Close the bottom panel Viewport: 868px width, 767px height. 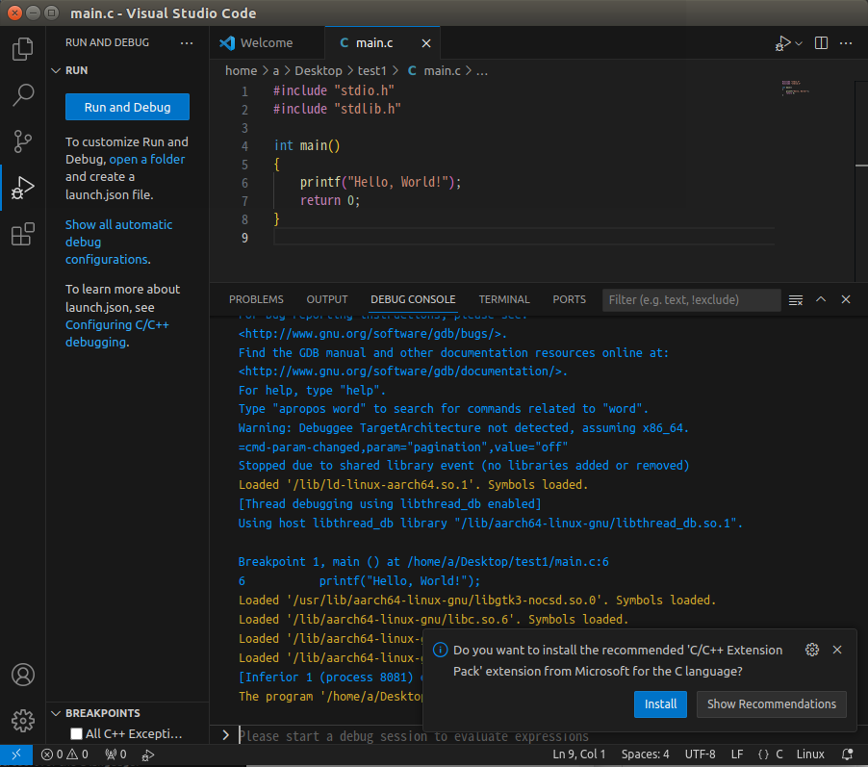click(x=845, y=299)
